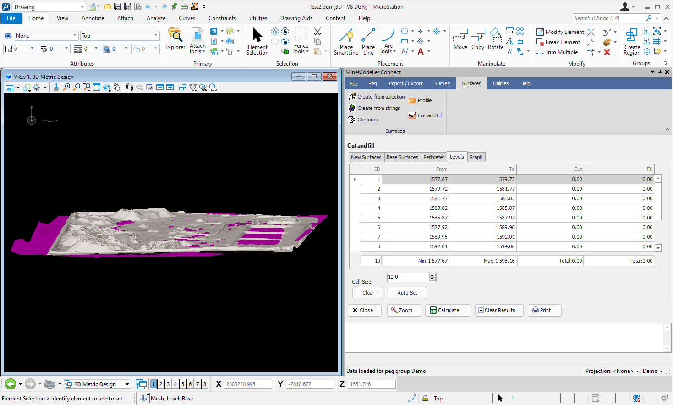Image resolution: width=673 pixels, height=405 pixels.
Task: Choose the Place SmartLine tool
Action: 346,41
